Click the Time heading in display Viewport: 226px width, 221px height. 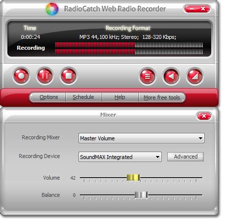[x=30, y=28]
